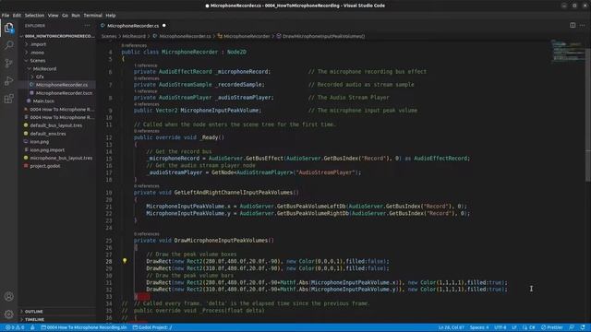
Task: Click the Spaces: 4 indentation setting
Action: [x=479, y=327]
